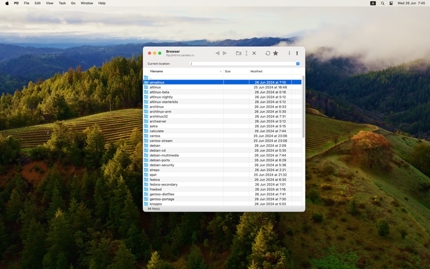This screenshot has width=430, height=269.
Task: Open the Window menu
Action: (87, 3)
